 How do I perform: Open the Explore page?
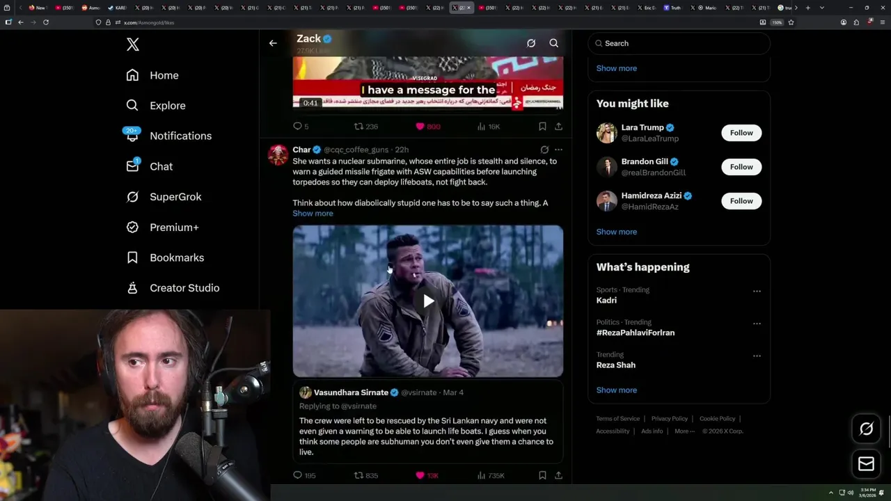156,106
